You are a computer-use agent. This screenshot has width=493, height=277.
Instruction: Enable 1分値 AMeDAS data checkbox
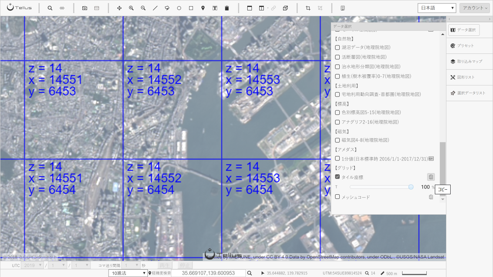[337, 159]
